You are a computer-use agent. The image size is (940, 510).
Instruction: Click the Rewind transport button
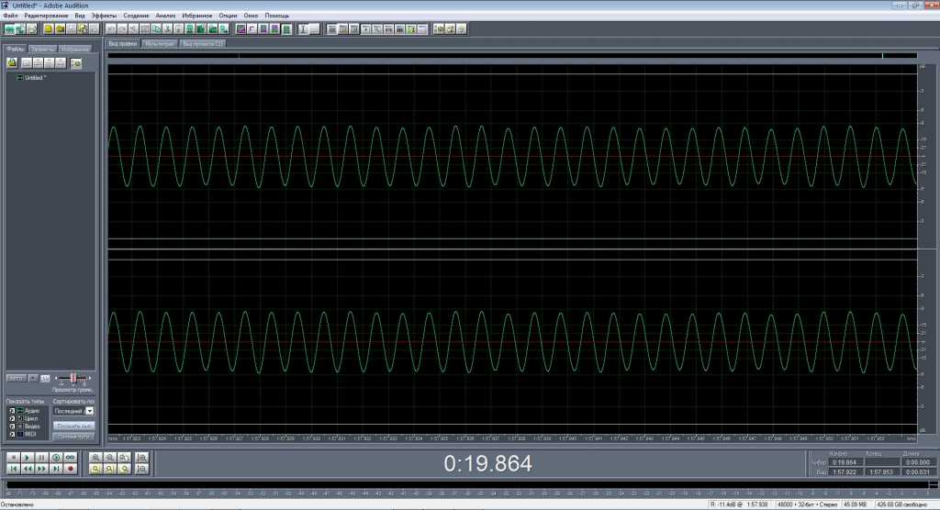27,469
